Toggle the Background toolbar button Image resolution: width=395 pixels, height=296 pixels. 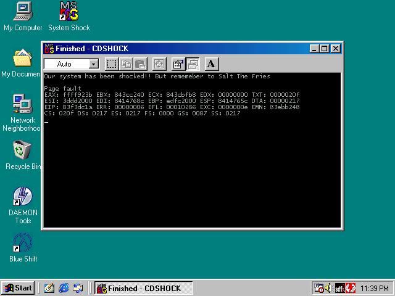[x=193, y=64]
